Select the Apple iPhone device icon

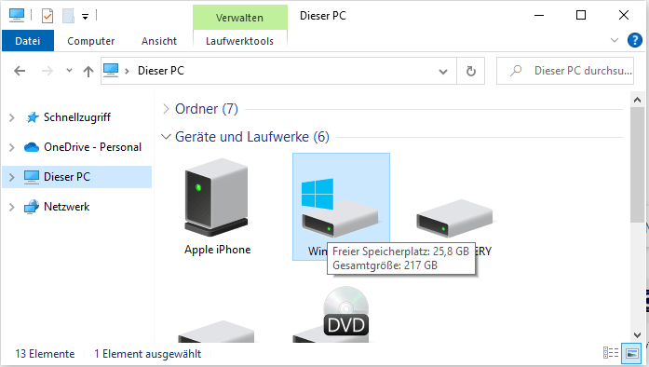tap(216, 197)
